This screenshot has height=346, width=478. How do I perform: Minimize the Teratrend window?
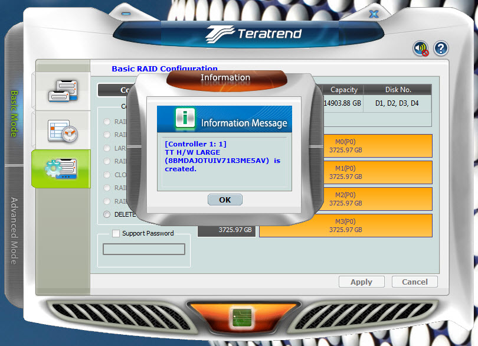tap(126, 14)
